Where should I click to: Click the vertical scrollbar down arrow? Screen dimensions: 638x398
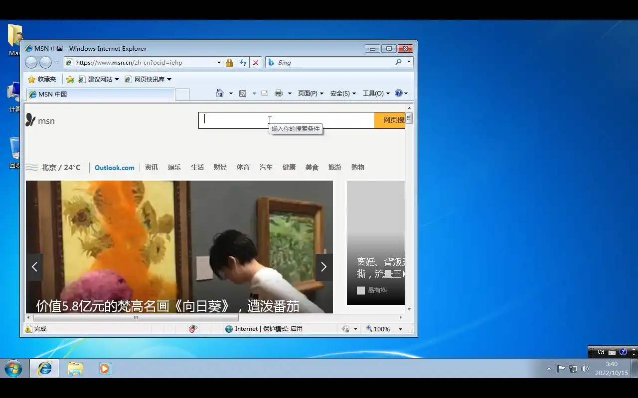pyautogui.click(x=409, y=309)
